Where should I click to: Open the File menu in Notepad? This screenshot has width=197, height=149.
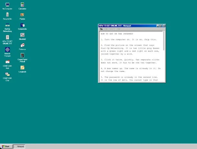click(x=101, y=29)
